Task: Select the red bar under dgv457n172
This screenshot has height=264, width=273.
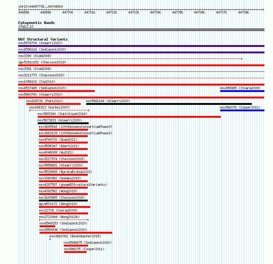Action: pyautogui.click(x=65, y=207)
